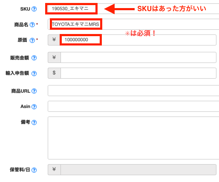Focus the 輸入申告額 dollar input

tap(138, 73)
